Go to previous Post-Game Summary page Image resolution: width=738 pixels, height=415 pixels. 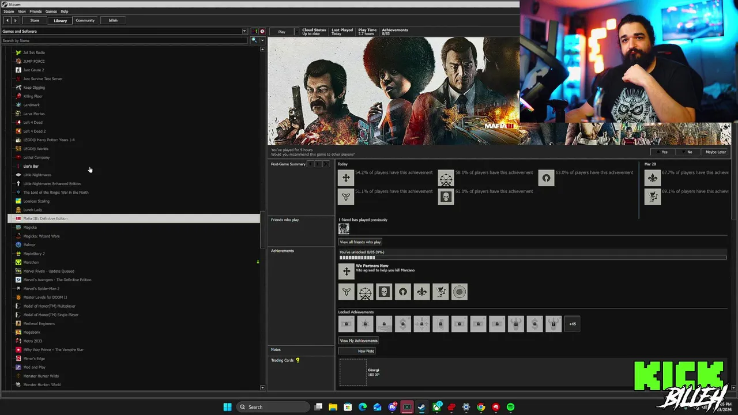[x=310, y=164]
